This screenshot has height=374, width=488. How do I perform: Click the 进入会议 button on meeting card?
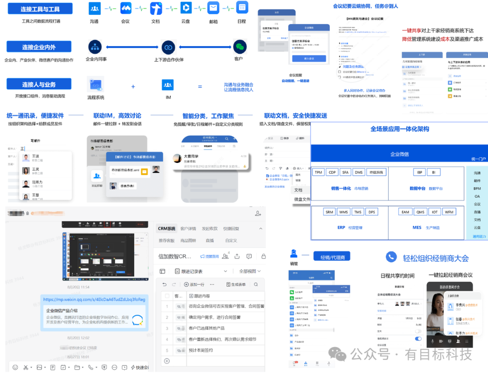coord(309,58)
